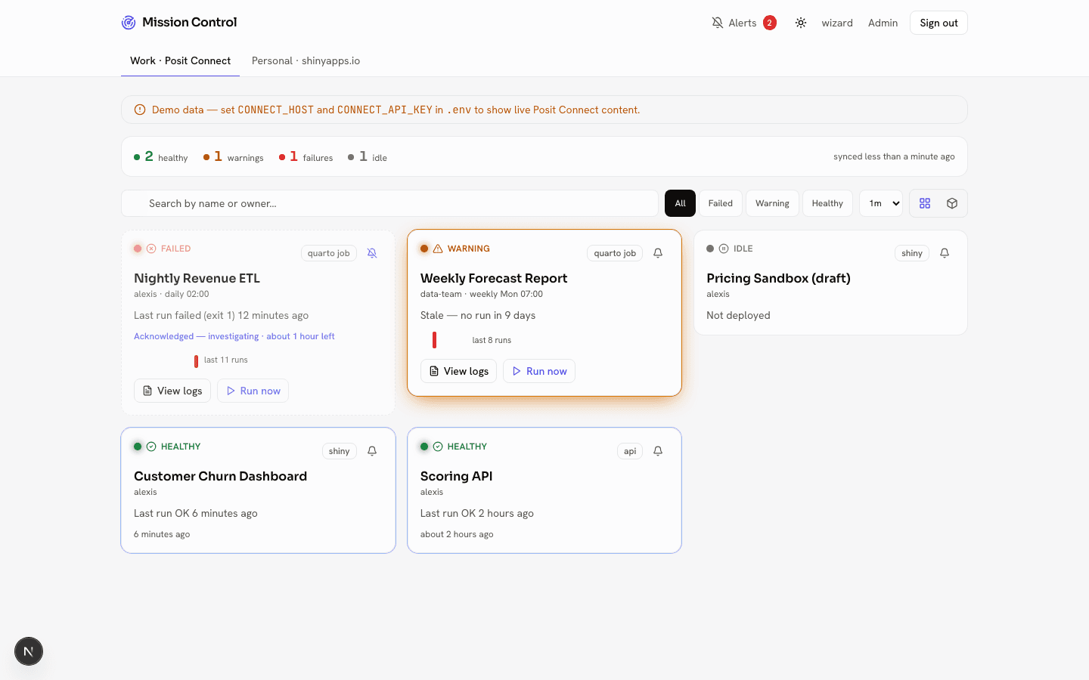This screenshot has height=680, width=1089.
Task: Click the '1 idle' summary count
Action: [368, 156]
